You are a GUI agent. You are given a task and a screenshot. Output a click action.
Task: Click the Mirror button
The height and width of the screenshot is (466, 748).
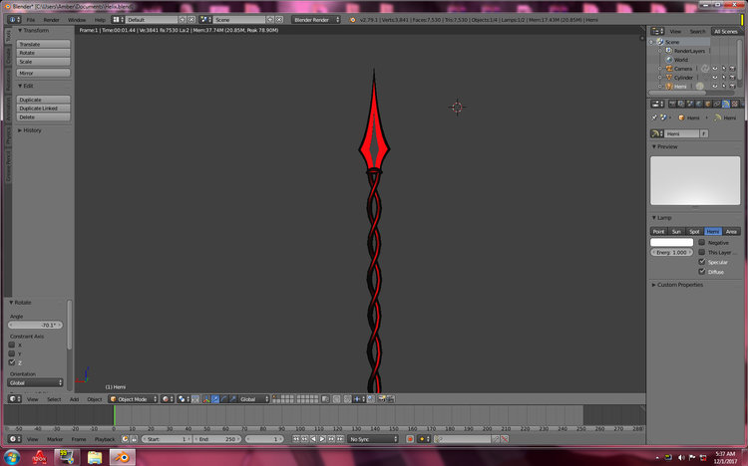pyautogui.click(x=44, y=74)
